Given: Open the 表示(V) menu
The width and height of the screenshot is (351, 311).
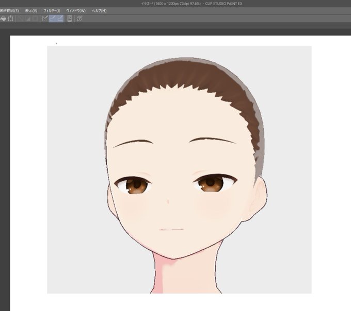Looking at the screenshot, I should (31, 11).
